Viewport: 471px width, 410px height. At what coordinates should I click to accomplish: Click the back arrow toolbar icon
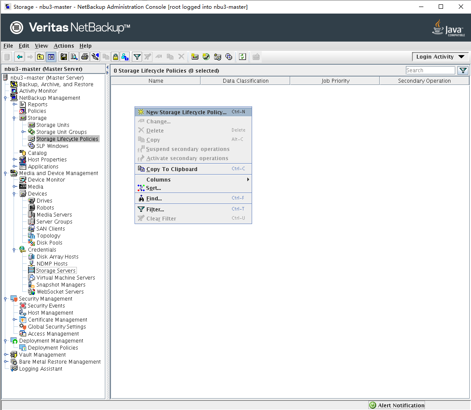tap(20, 57)
